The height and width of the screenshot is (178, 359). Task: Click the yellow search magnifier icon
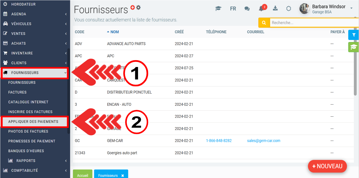coord(264,23)
